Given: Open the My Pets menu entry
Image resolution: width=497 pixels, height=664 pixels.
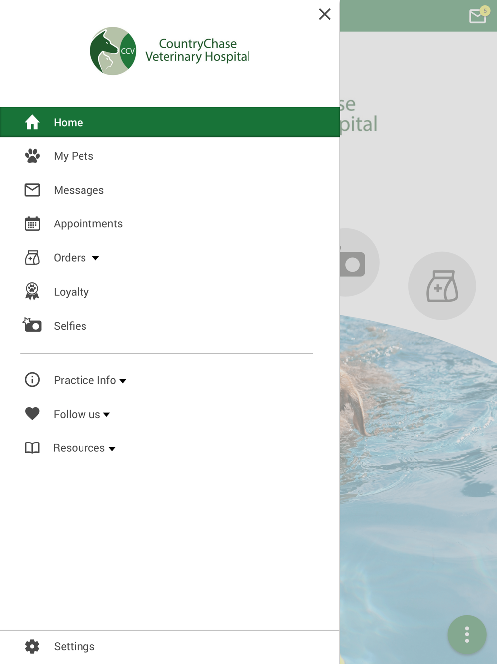Looking at the screenshot, I should [74, 156].
